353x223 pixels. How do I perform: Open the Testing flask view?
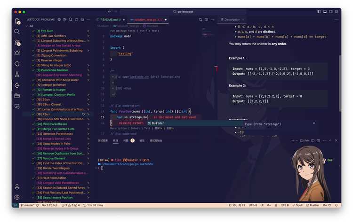pos(17,75)
